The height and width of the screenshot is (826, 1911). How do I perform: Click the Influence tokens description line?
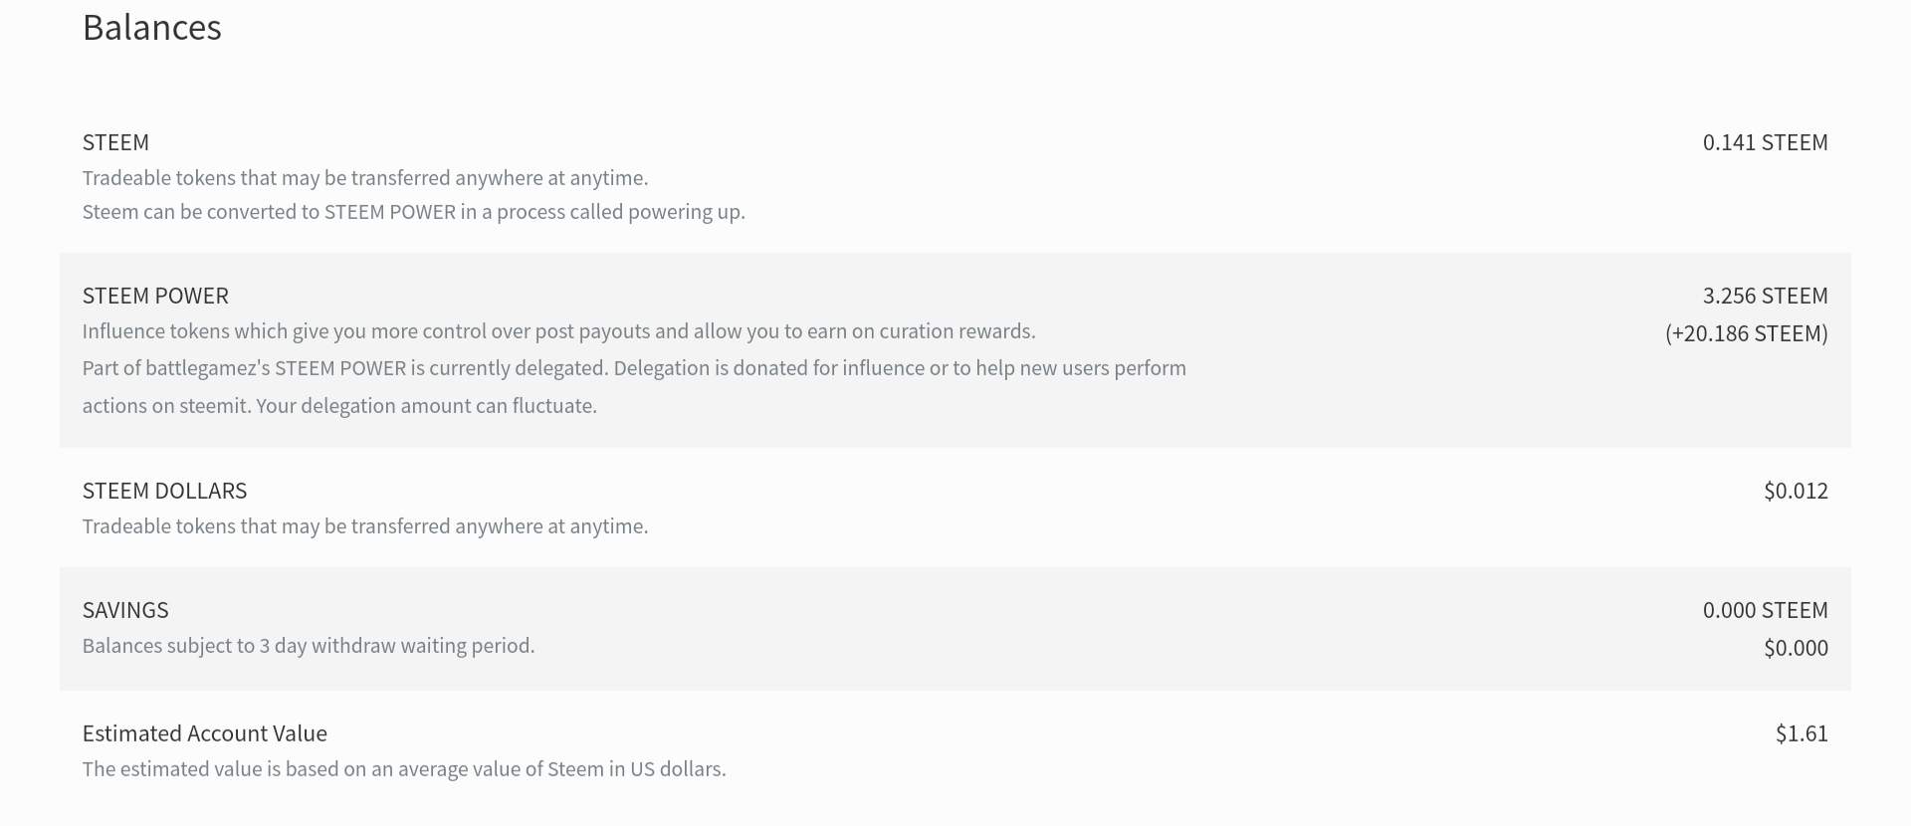(558, 331)
